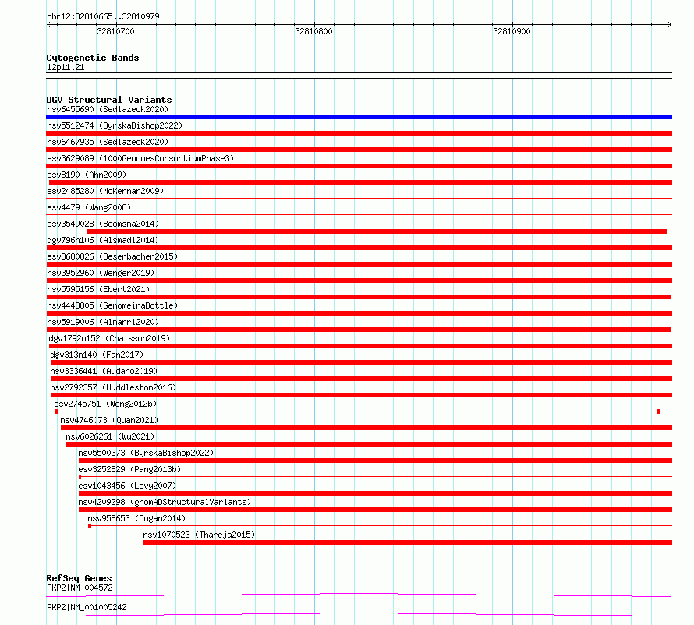Open variant nsv3336441 (Audano2019)
The height and width of the screenshot is (625, 694).
[104, 371]
